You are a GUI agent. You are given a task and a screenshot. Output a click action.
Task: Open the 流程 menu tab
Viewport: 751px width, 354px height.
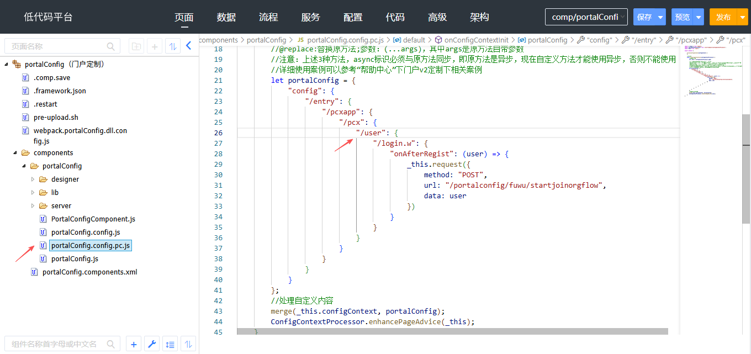pyautogui.click(x=268, y=17)
